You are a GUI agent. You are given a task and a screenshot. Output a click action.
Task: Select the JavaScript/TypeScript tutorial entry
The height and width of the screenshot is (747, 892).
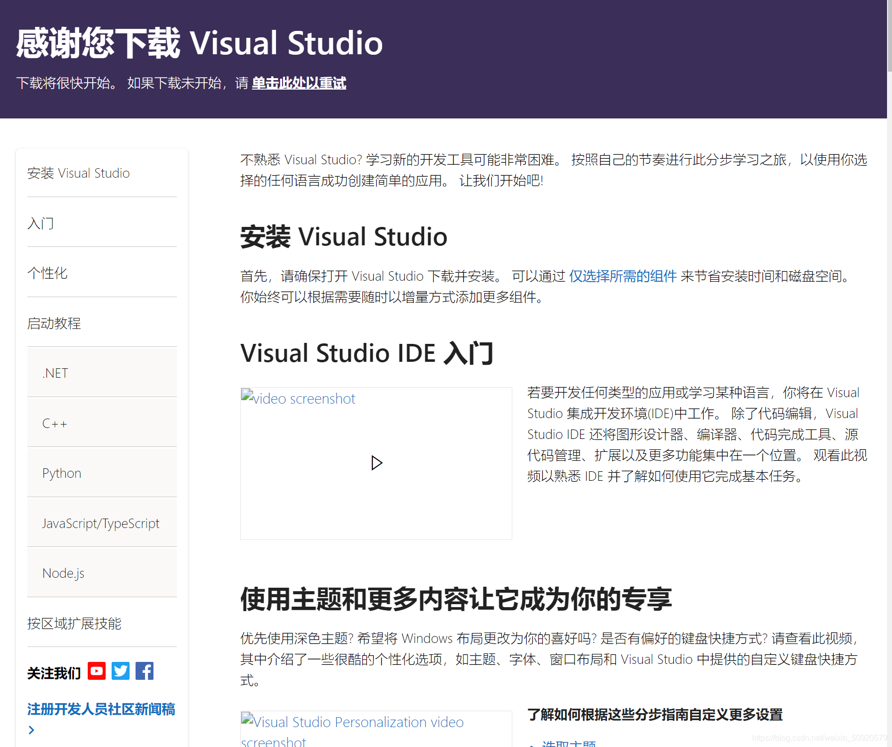click(101, 523)
